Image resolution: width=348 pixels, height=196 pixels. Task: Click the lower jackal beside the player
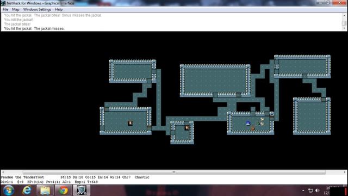pyautogui.click(x=262, y=124)
